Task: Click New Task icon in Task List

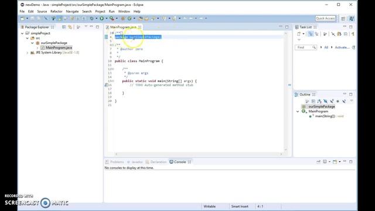Action: 299,34
